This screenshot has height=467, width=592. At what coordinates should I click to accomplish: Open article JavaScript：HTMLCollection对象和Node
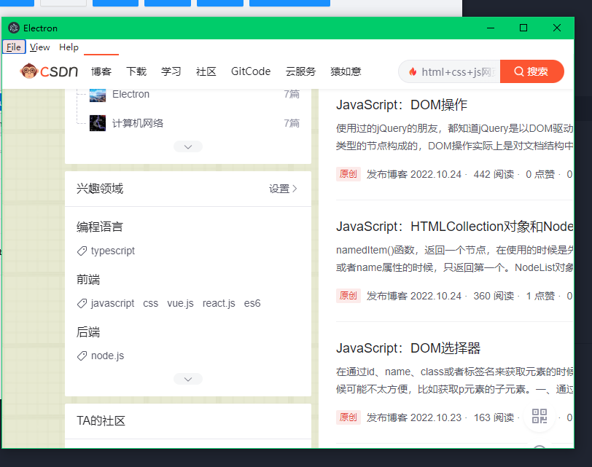[x=455, y=227]
